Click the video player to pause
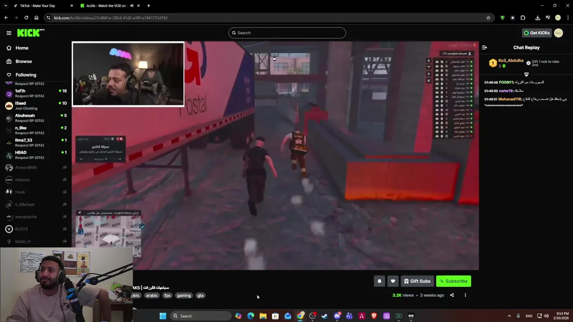573x322 pixels. coord(275,156)
